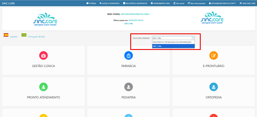Select the green Pronto Atendimento icon
The image size is (257, 117).
point(44,87)
